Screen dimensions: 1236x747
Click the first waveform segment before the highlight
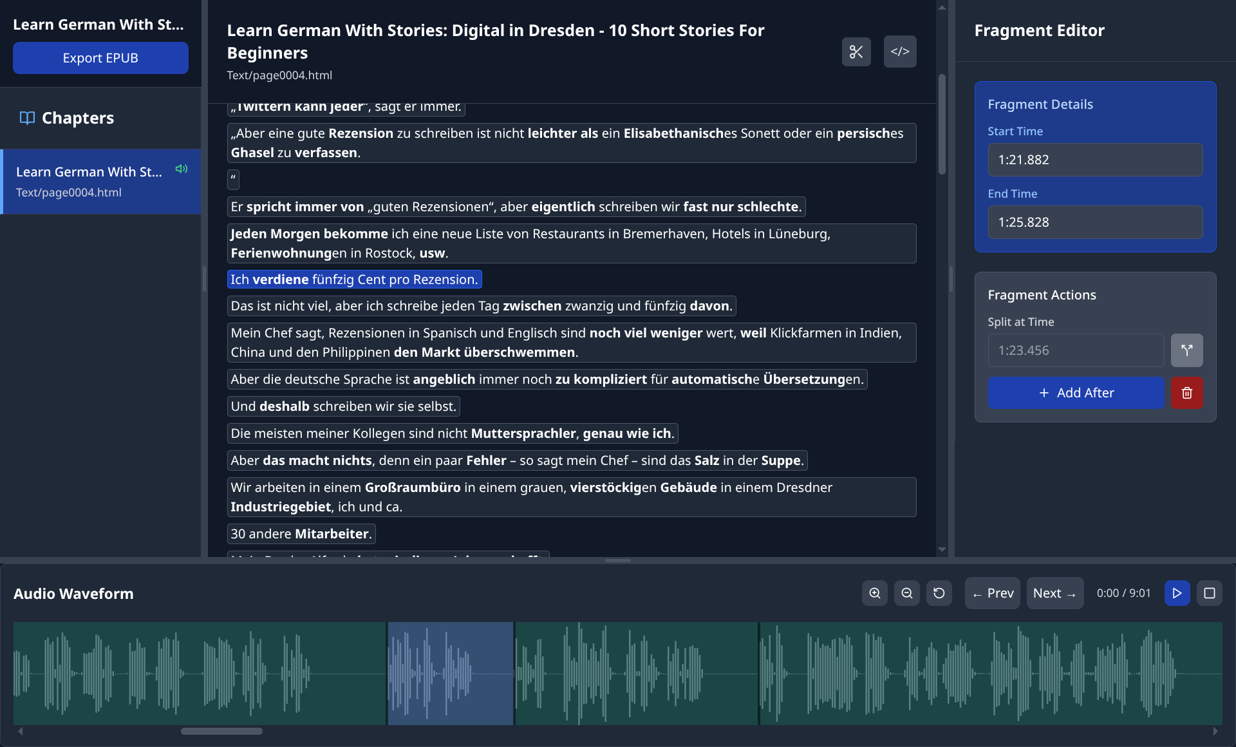(x=200, y=674)
